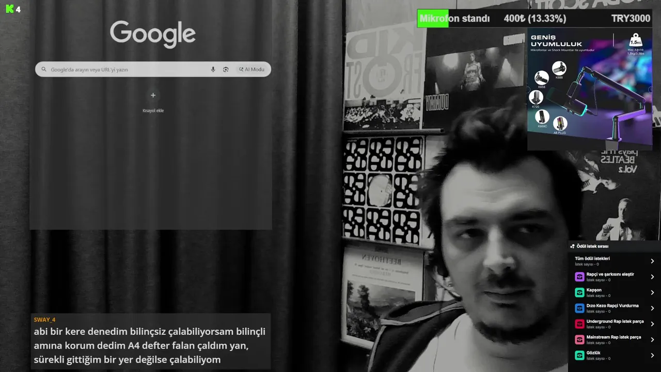Screen dimensions: 661x372
Task: Expand Dızo Kezo Rapçi Vurdurma chevron
Action: pos(652,308)
